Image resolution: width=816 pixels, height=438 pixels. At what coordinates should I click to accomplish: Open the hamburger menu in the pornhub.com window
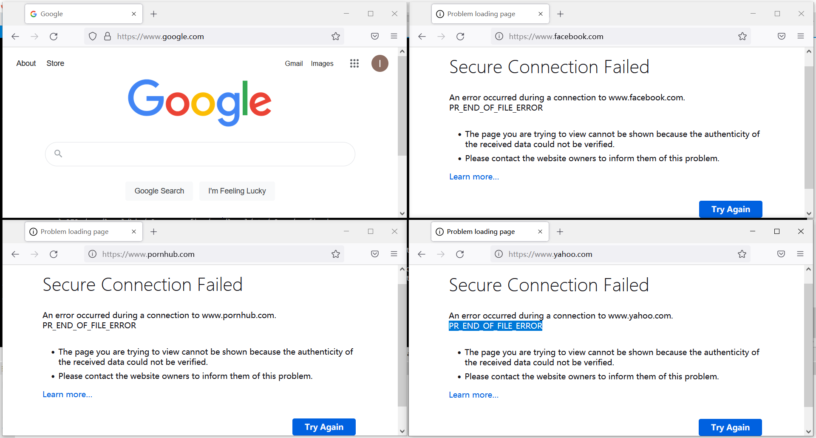click(394, 254)
